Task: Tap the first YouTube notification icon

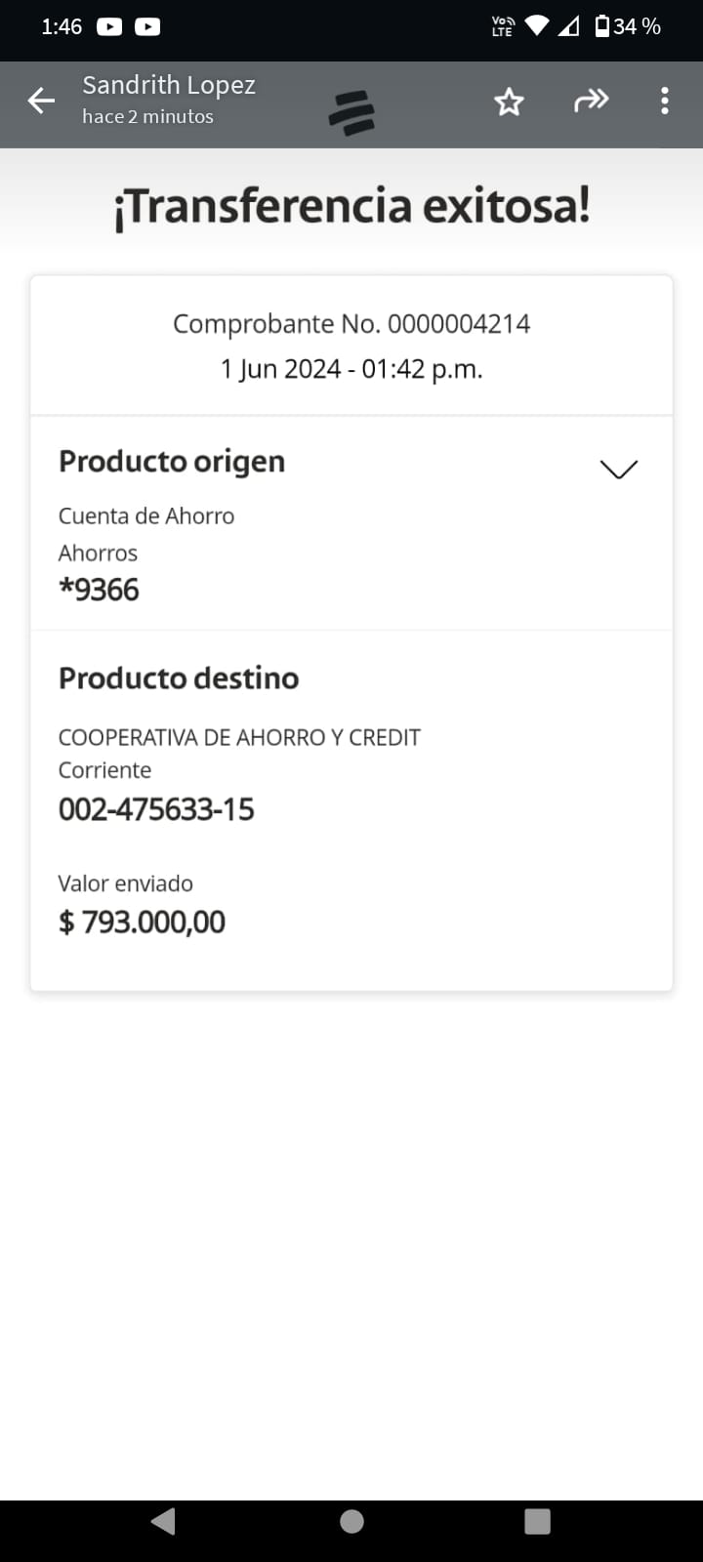Action: click(109, 26)
